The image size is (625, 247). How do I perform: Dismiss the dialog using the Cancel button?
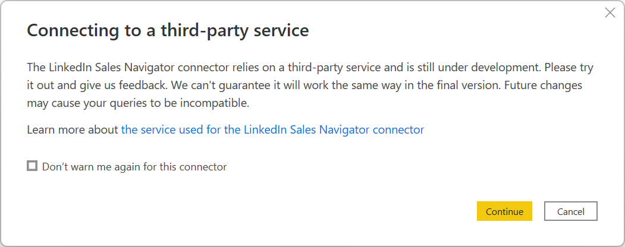coord(570,211)
